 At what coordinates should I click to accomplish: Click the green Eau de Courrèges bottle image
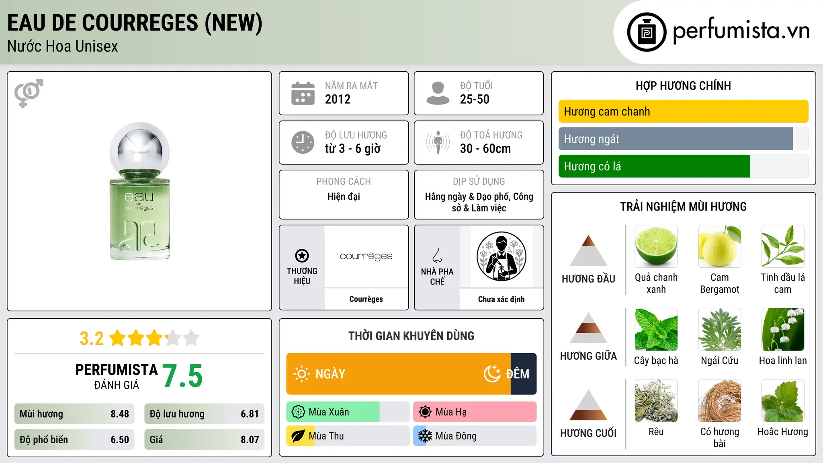coord(139,191)
